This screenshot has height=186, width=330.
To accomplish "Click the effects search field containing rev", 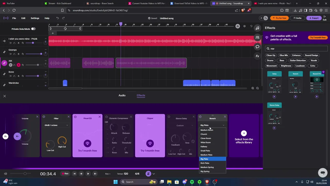I will click(x=296, y=49).
